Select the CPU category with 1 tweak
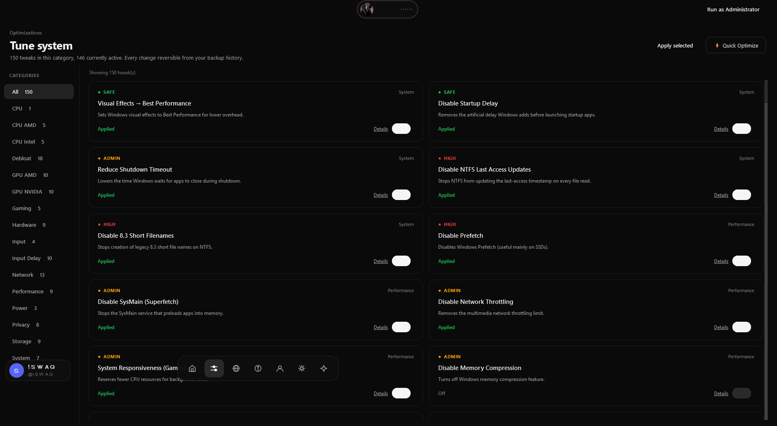Screen dimensions: 777x426 coord(39,108)
